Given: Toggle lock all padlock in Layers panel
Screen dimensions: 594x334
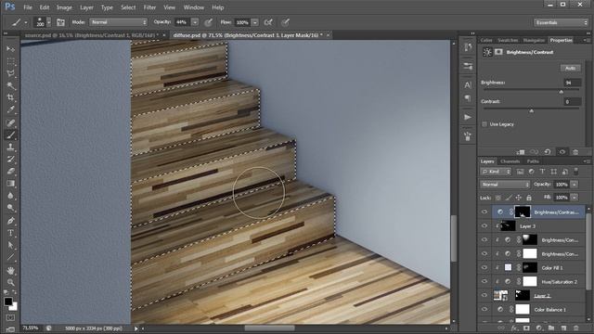Looking at the screenshot, I should click(529, 198).
